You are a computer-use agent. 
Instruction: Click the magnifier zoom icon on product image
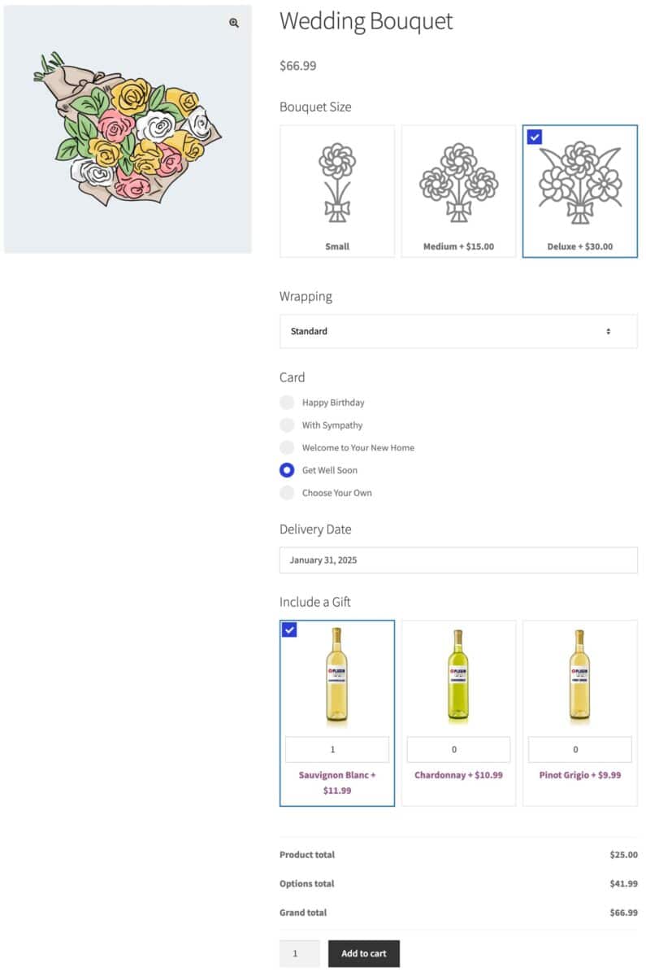click(234, 23)
